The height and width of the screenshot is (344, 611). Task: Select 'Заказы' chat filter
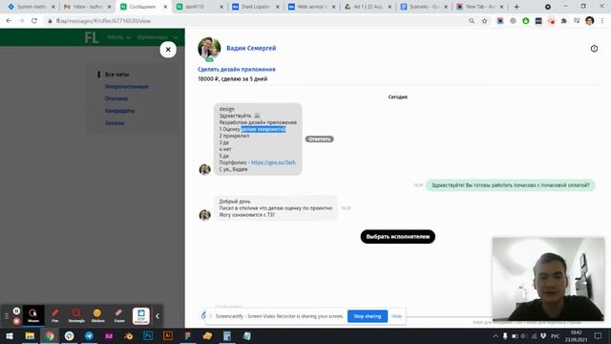115,122
